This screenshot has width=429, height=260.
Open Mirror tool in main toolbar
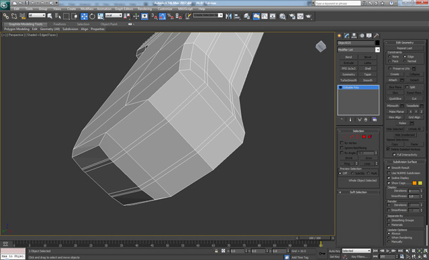point(229,16)
